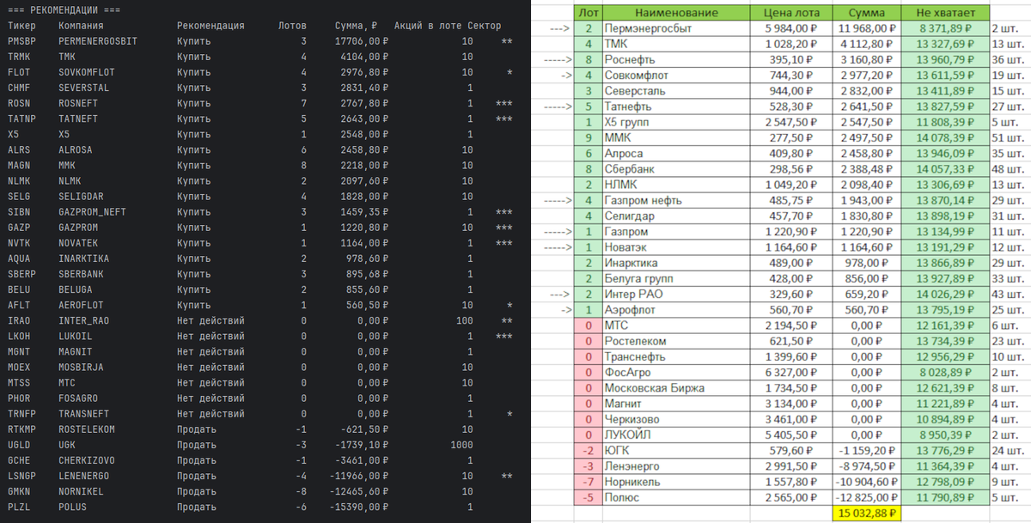This screenshot has width=1031, height=523.
Task: Click the "Тикер" column header in terminal
Action: tap(21, 26)
